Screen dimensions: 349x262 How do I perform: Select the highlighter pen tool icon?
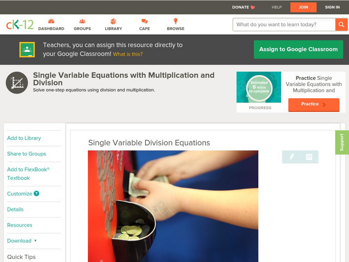pos(291,157)
